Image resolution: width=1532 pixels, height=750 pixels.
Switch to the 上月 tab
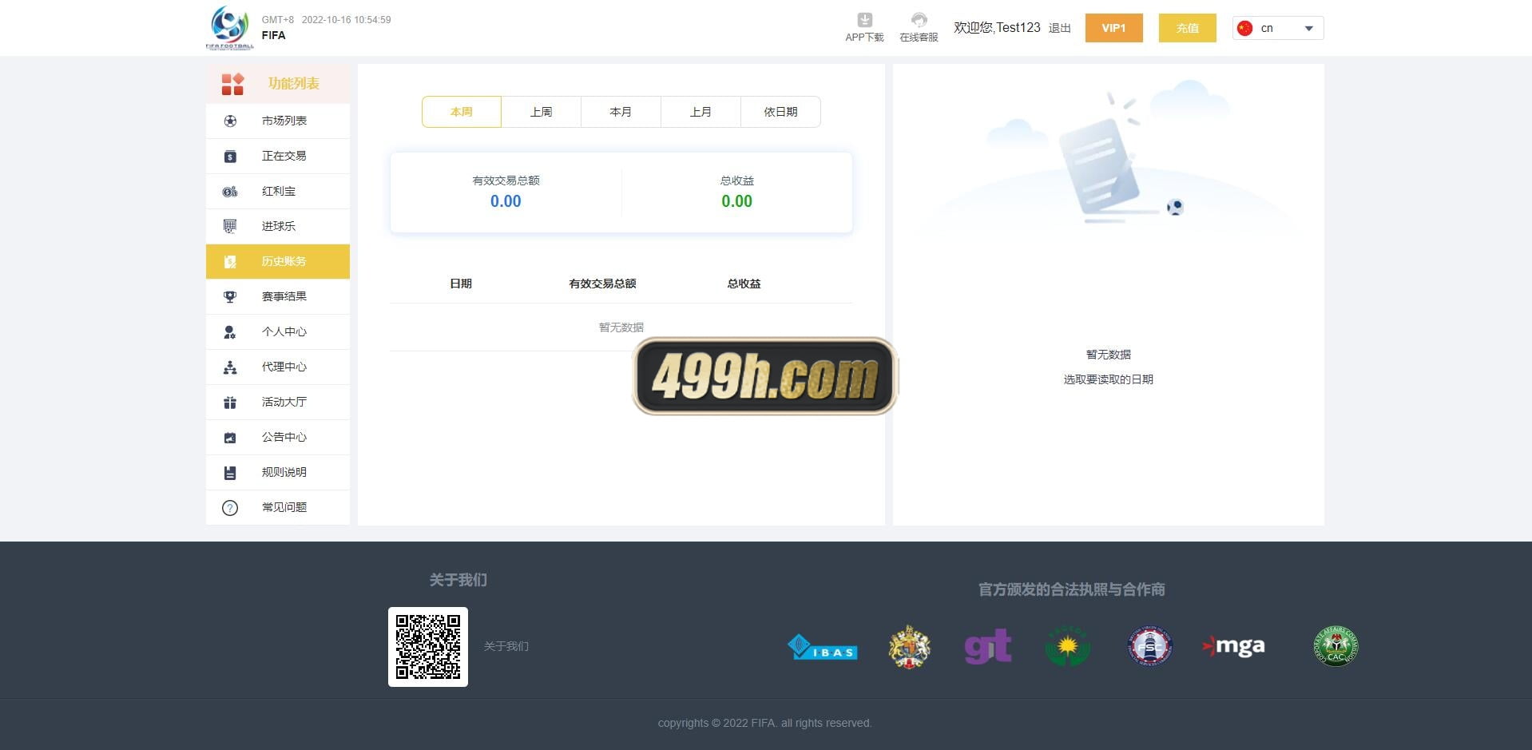[701, 112]
